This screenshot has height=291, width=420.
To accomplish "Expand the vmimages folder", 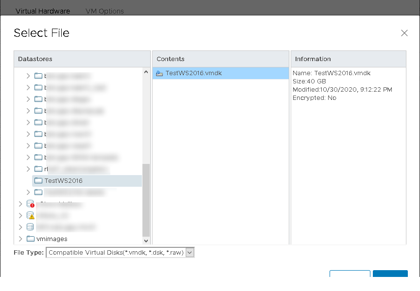I will tap(20, 239).
